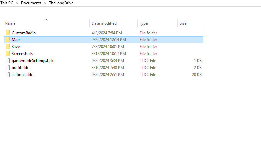Select the gamemodeSettings.tldc file icon
This screenshot has height=149, width=261.
pos(8,60)
